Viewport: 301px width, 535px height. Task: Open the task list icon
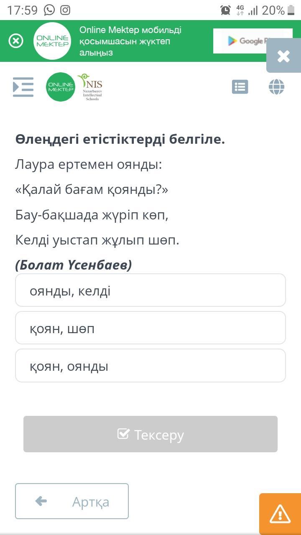240,87
